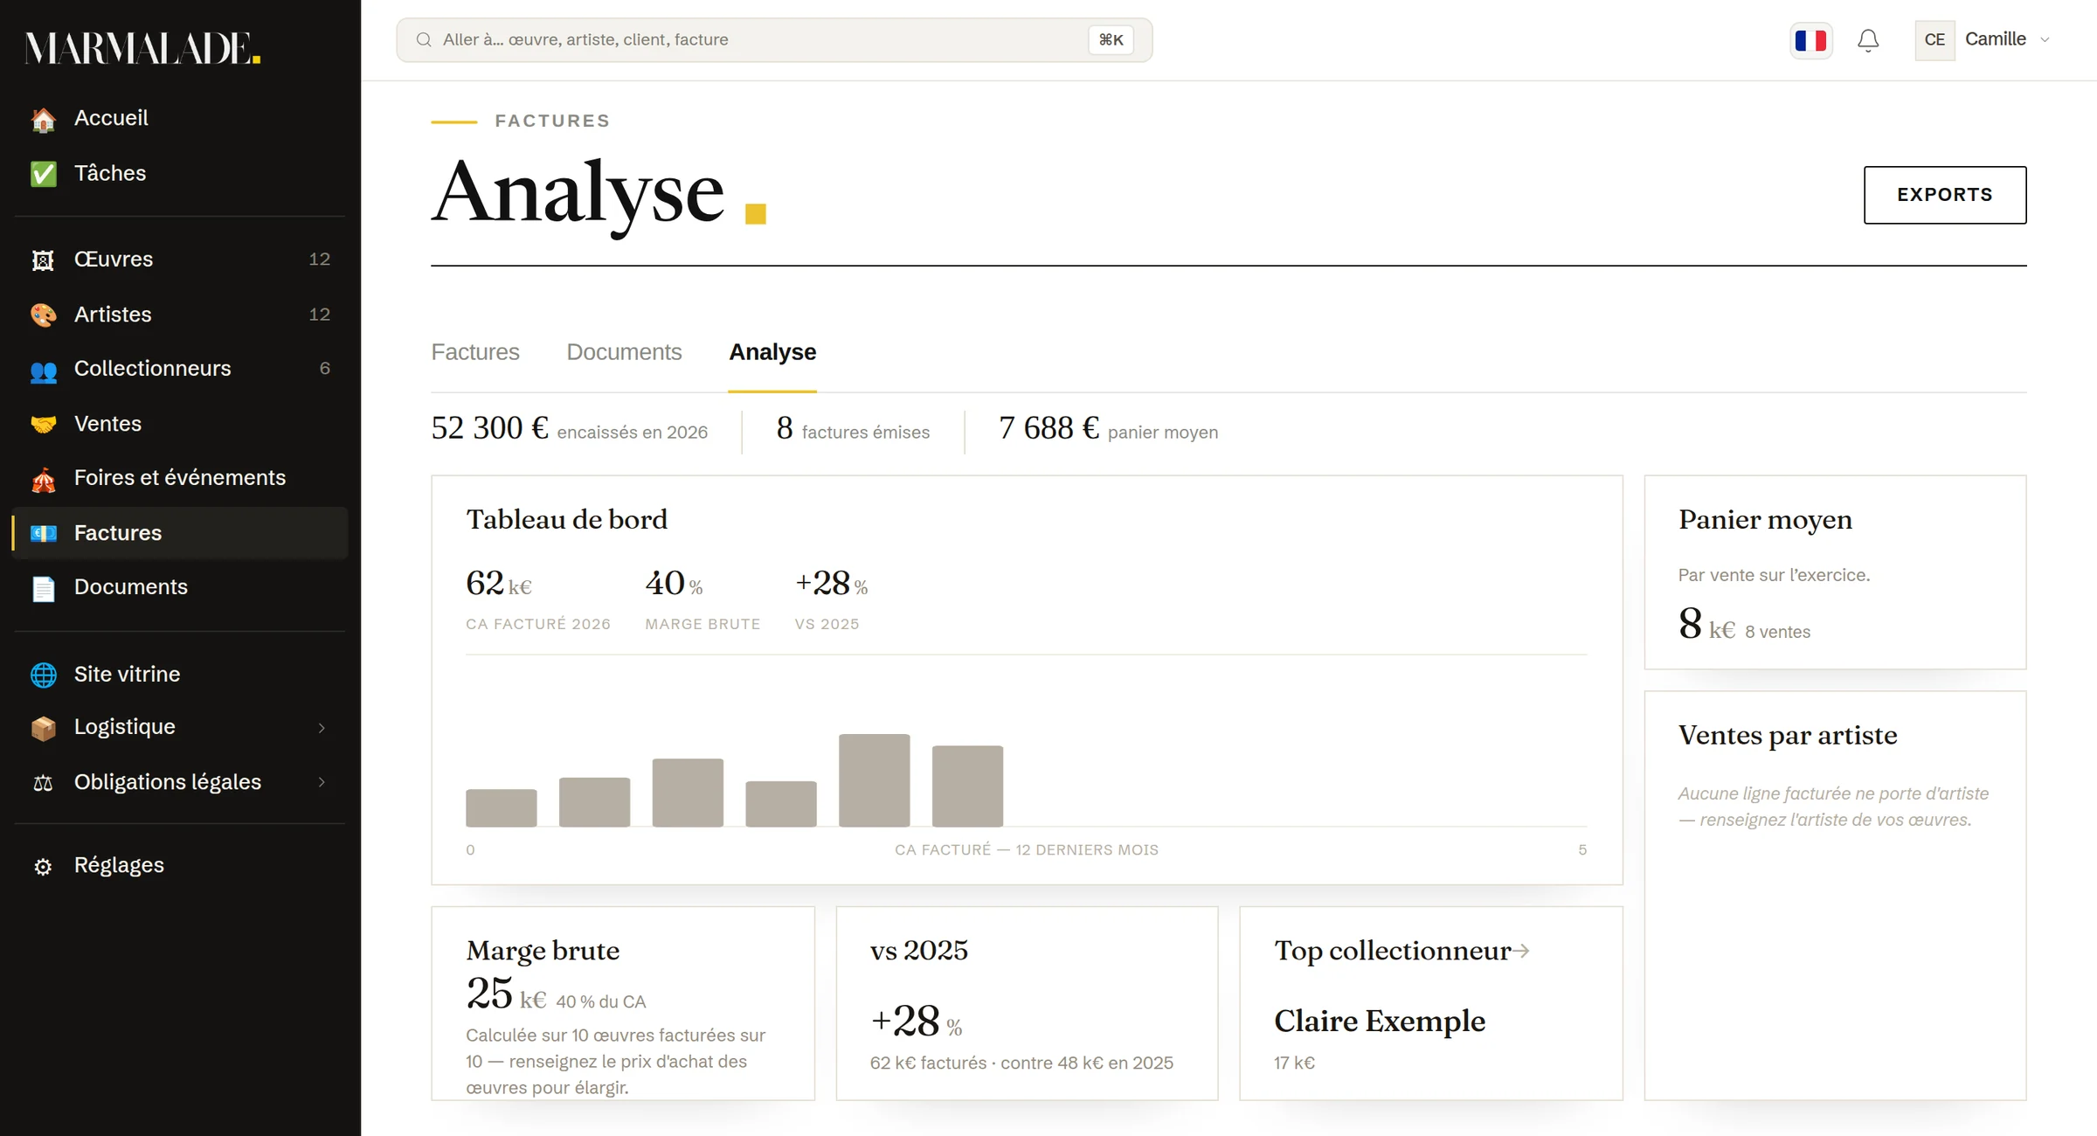The width and height of the screenshot is (2097, 1136).
Task: Click the Obligations légales scales icon
Action: pyautogui.click(x=43, y=783)
